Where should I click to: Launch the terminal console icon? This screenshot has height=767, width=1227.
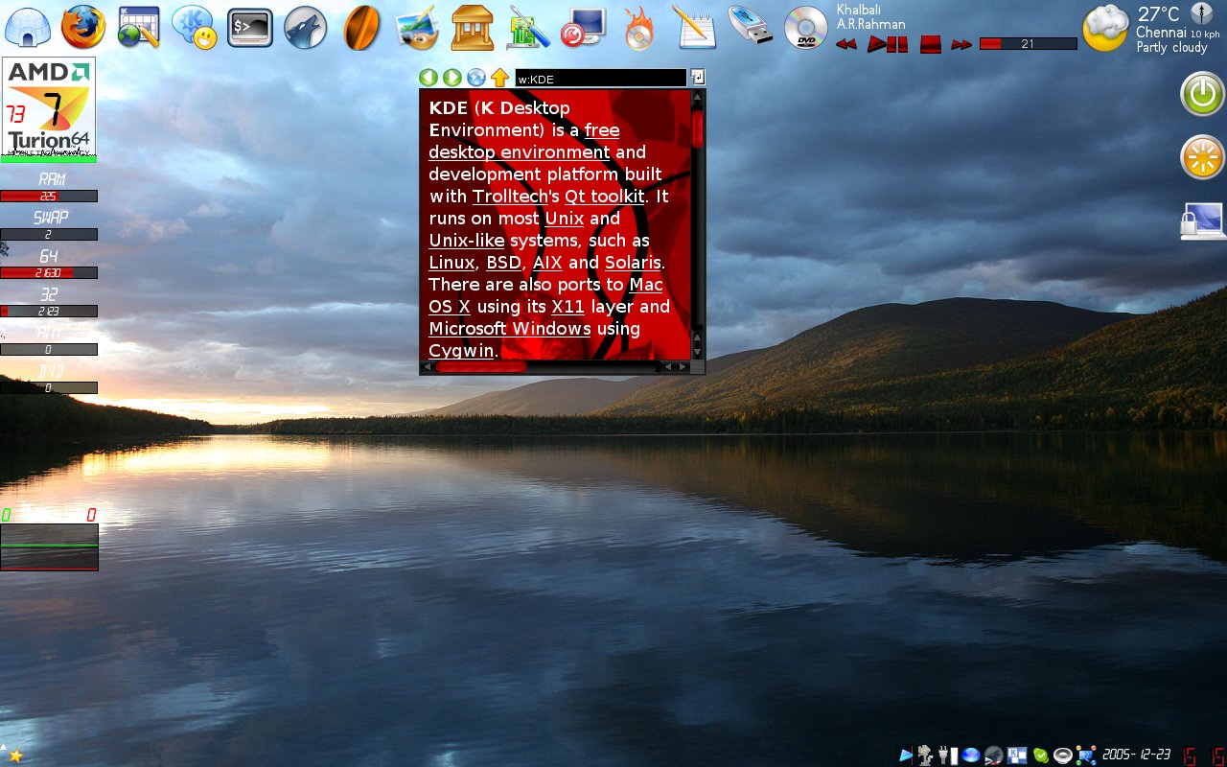pos(250,28)
